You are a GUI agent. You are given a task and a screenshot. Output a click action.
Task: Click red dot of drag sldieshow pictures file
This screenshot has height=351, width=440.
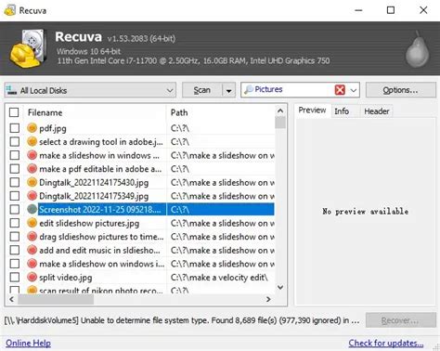[x=32, y=236]
